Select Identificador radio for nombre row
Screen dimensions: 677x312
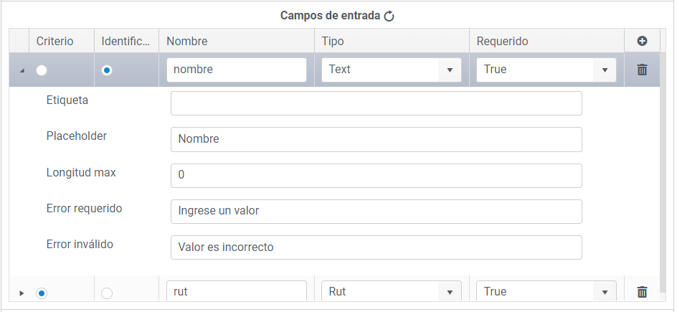click(x=107, y=70)
